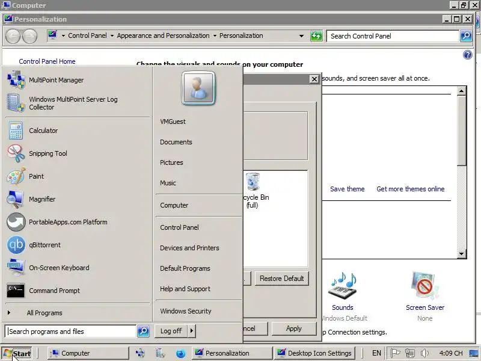This screenshot has width=481, height=361.
Task: Click the user account picture
Action: tap(198, 88)
